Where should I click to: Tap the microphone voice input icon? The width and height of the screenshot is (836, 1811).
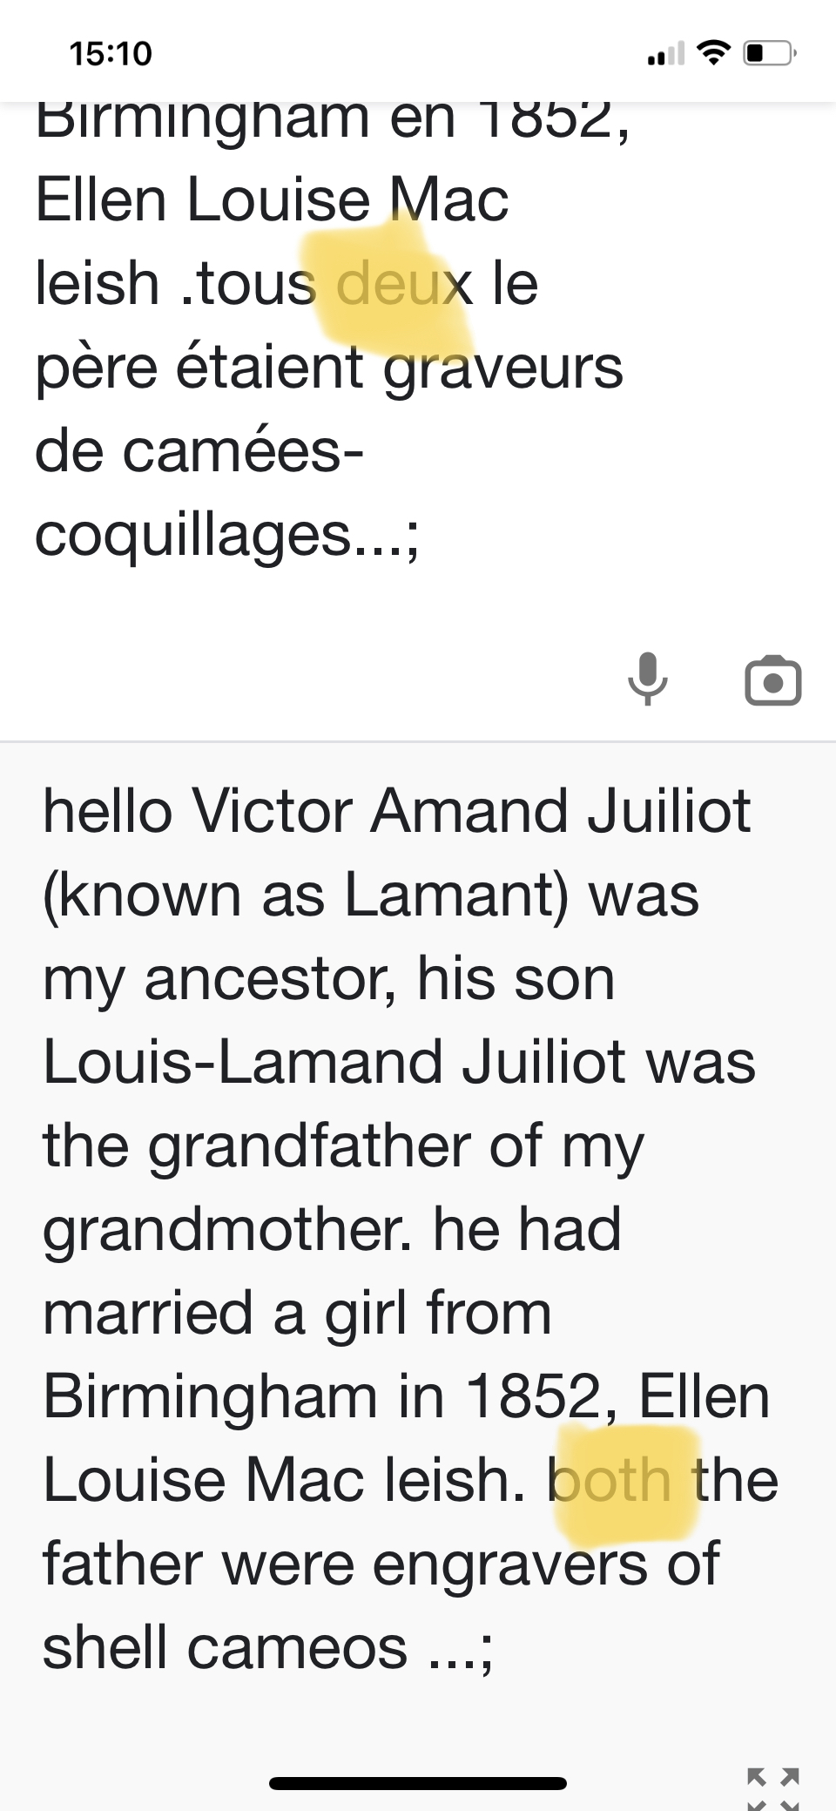[647, 679]
